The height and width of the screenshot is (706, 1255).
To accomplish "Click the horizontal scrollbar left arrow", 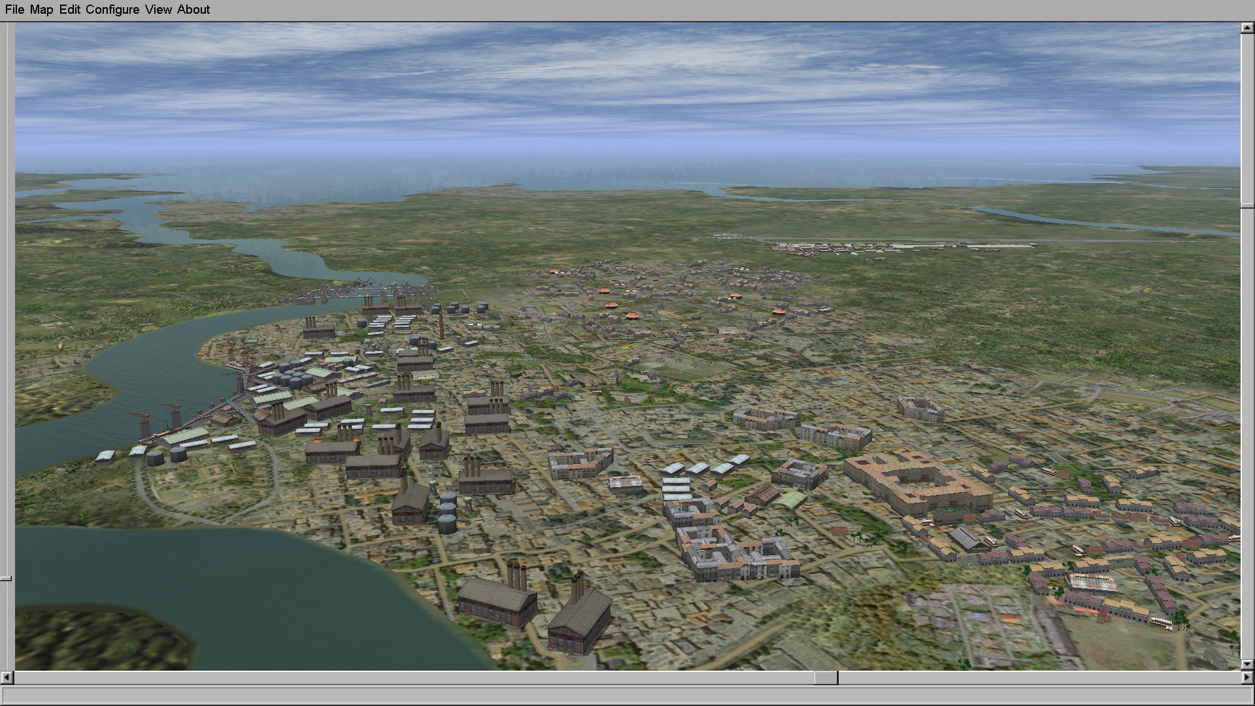I will tap(7, 678).
